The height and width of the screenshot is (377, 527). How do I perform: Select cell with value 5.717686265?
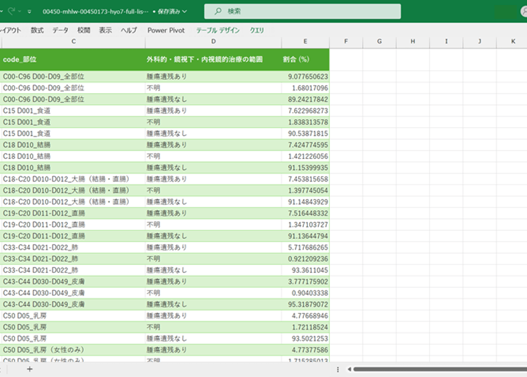click(x=305, y=247)
